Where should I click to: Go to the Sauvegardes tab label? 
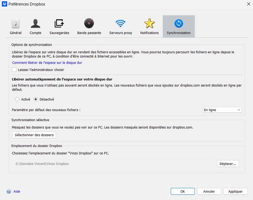(59, 33)
